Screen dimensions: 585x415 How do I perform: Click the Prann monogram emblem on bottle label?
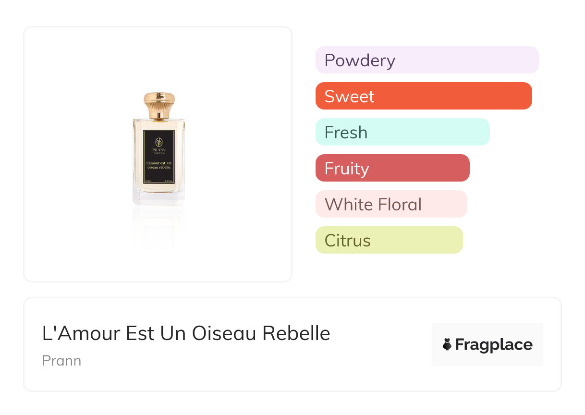pos(158,142)
